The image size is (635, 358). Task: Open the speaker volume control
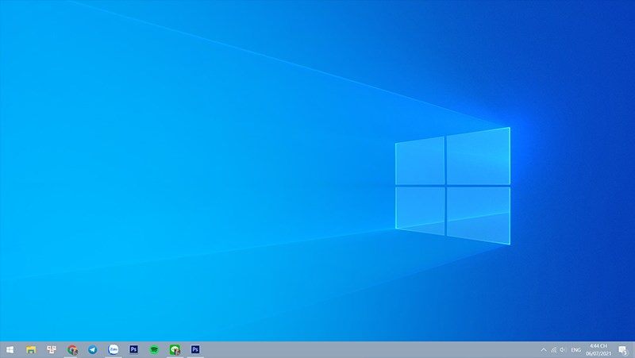point(563,350)
